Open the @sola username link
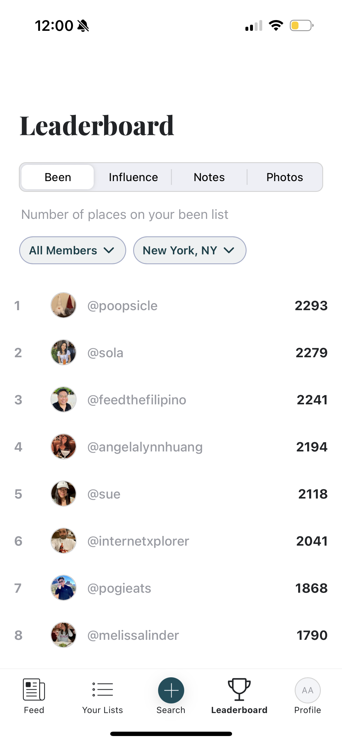The width and height of the screenshot is (342, 743). click(105, 353)
